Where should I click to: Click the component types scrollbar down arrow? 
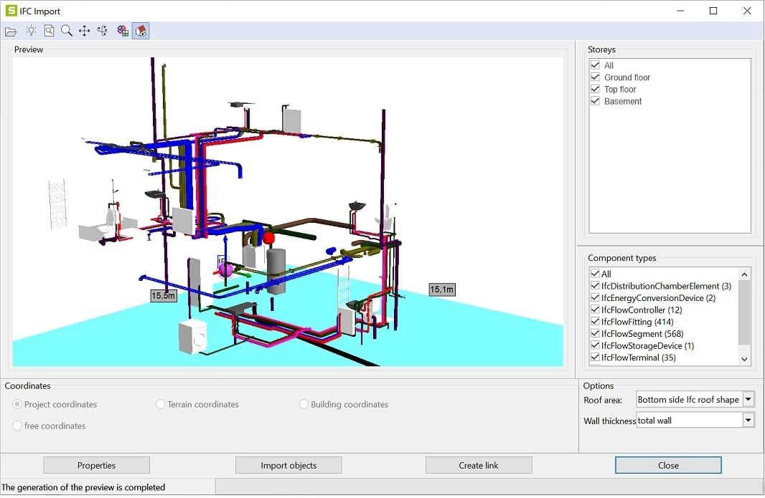(744, 359)
